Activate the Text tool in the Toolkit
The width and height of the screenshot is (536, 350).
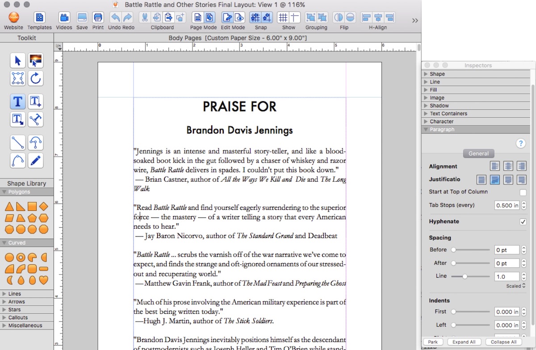pos(17,101)
